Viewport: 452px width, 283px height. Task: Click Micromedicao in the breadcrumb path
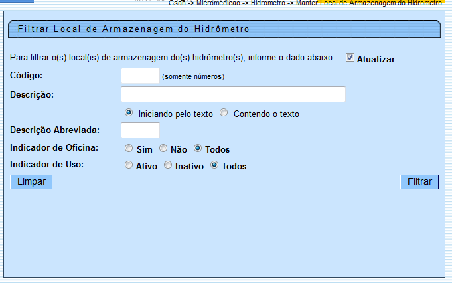pos(218,3)
